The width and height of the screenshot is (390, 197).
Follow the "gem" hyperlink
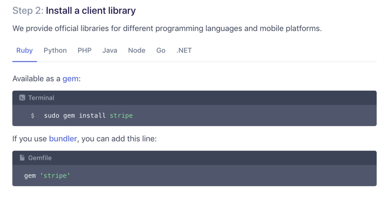point(71,79)
